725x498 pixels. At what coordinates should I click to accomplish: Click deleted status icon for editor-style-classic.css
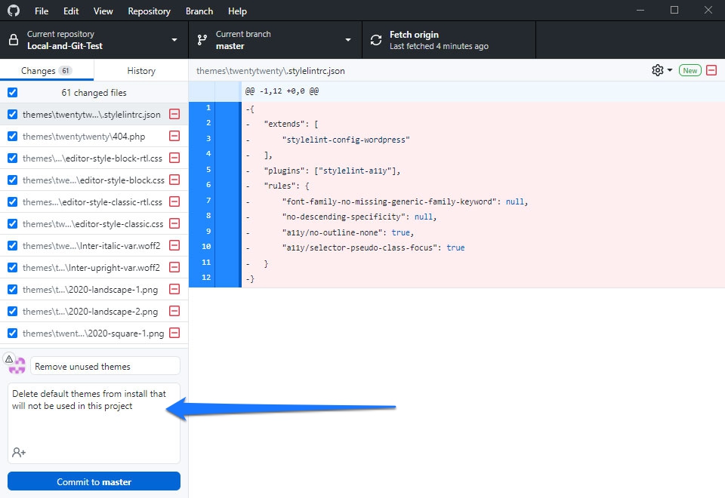pyautogui.click(x=174, y=223)
